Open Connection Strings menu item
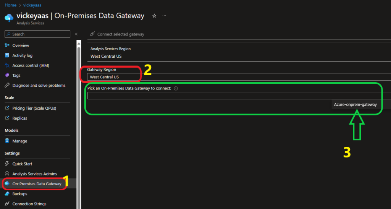The image size is (391, 209). 29,204
